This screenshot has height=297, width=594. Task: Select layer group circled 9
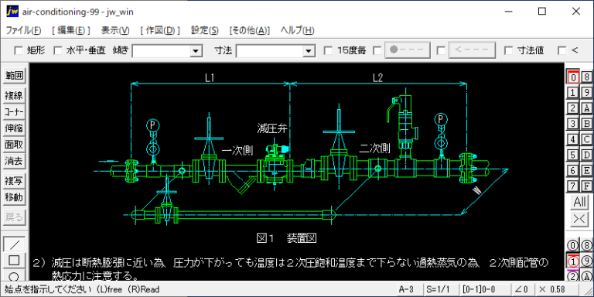tap(586, 261)
